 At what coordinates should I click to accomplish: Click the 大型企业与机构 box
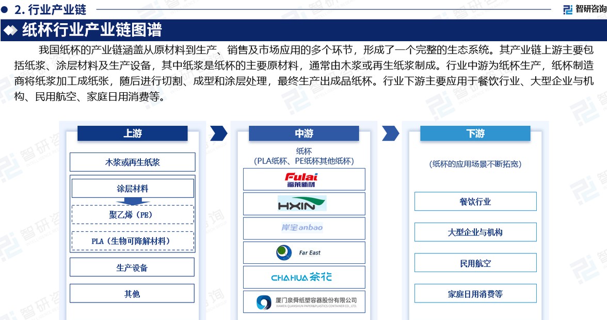point(475,232)
